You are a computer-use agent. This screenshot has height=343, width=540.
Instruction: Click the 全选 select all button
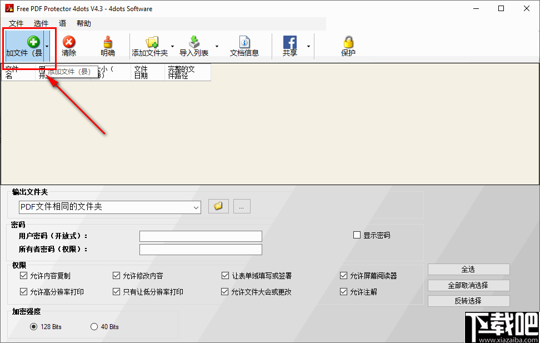click(468, 269)
